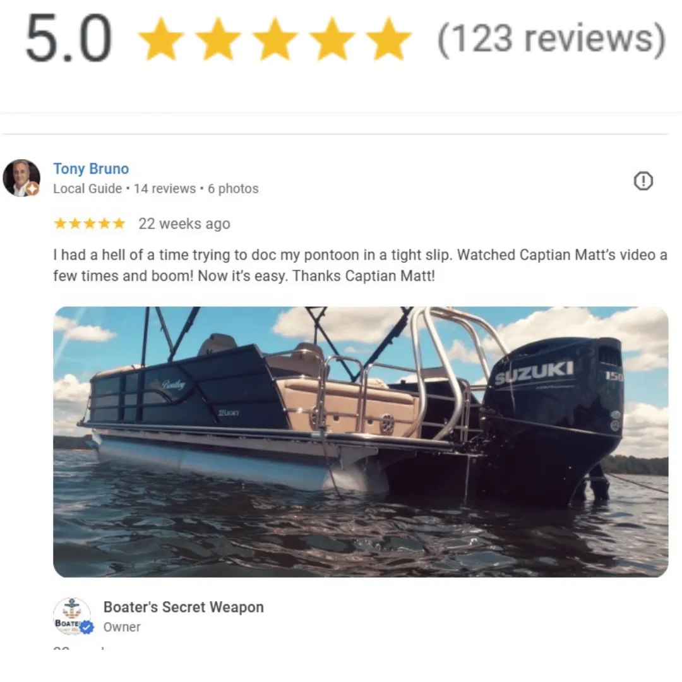682x682 pixels.
Task: Click the Local Guide badge on avatar
Action: point(32,189)
